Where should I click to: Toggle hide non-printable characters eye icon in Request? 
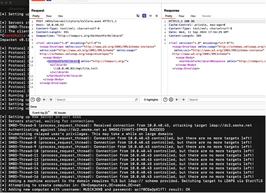[x=138, y=16]
